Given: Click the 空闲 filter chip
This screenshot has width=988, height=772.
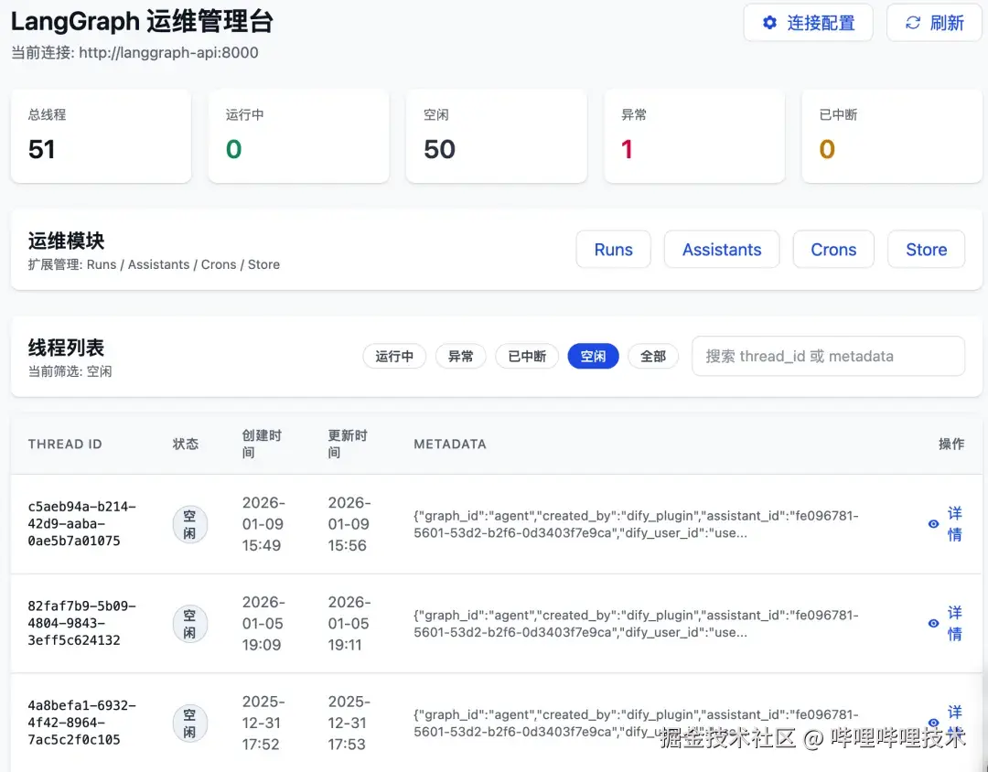Looking at the screenshot, I should pos(593,356).
